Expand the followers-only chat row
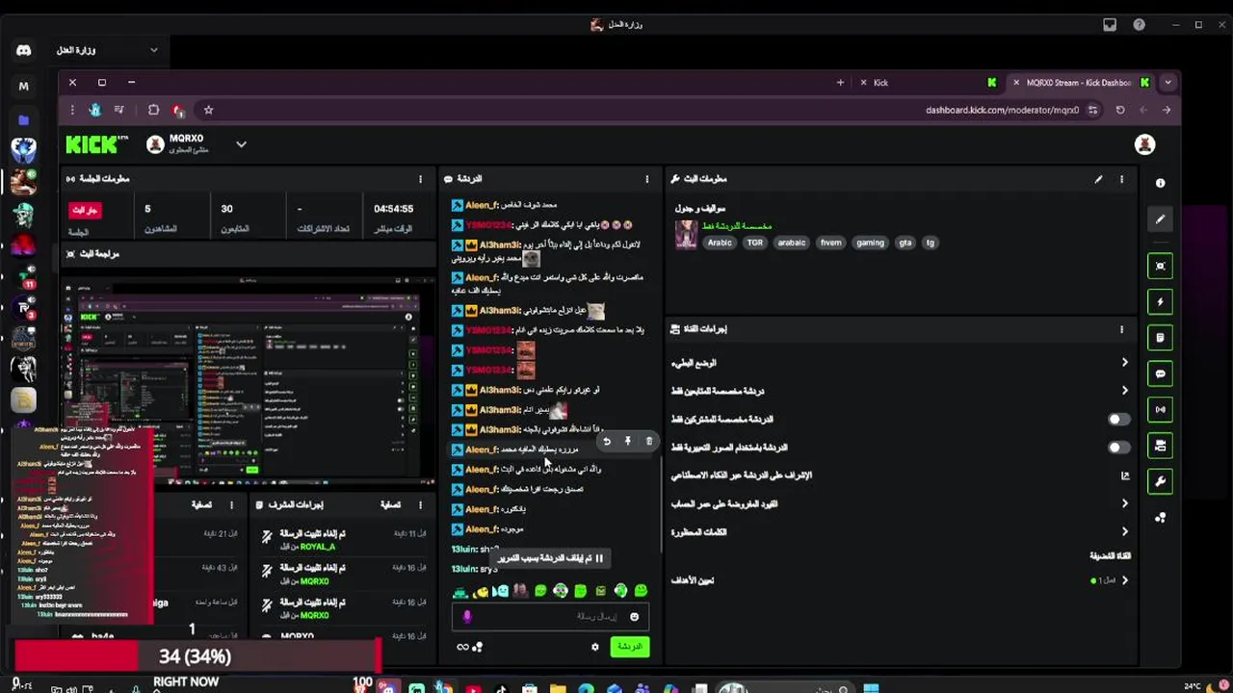 [x=901, y=391]
